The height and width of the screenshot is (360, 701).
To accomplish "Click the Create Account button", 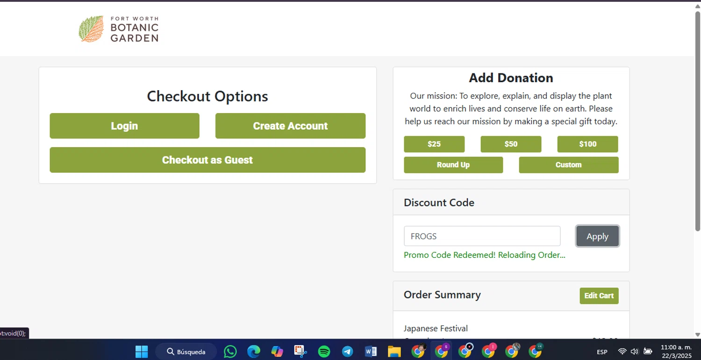I will (x=290, y=126).
